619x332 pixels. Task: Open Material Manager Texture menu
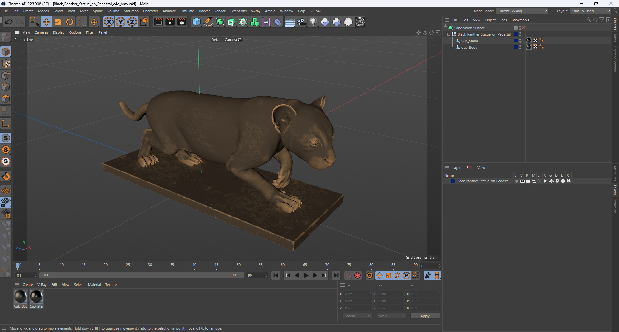pos(111,285)
